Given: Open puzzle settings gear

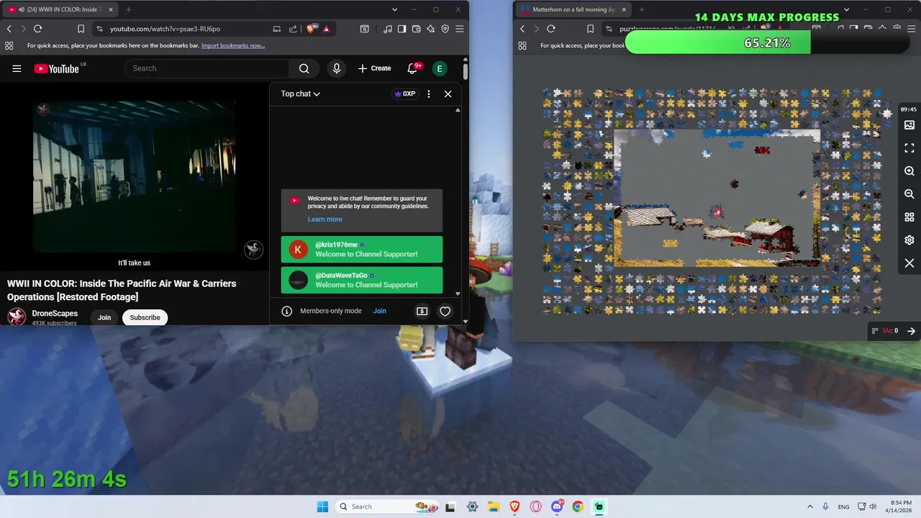Looking at the screenshot, I should point(909,240).
